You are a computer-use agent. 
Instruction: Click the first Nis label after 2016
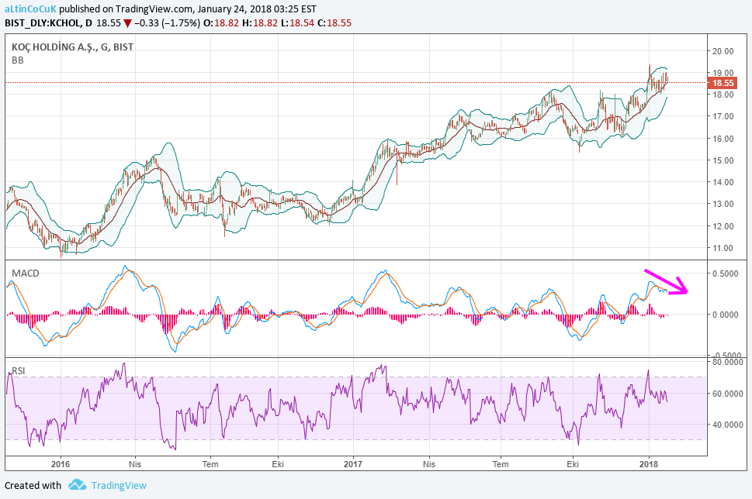click(135, 464)
